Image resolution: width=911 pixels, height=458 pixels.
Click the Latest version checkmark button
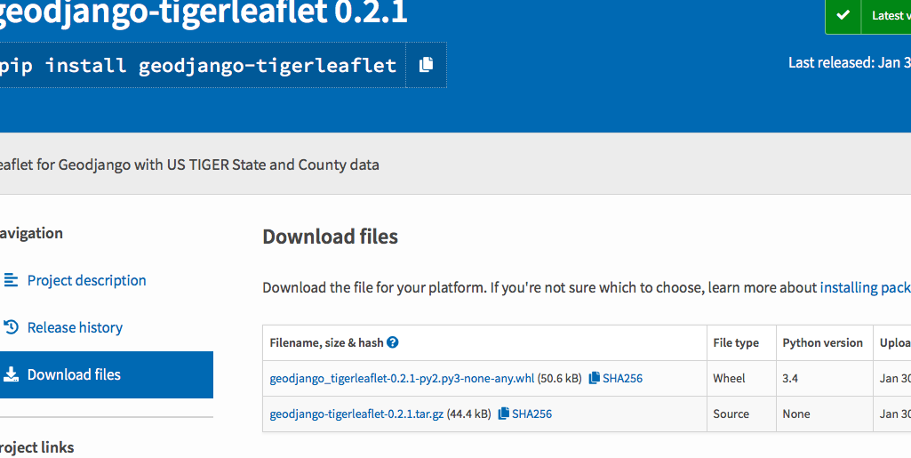click(868, 16)
